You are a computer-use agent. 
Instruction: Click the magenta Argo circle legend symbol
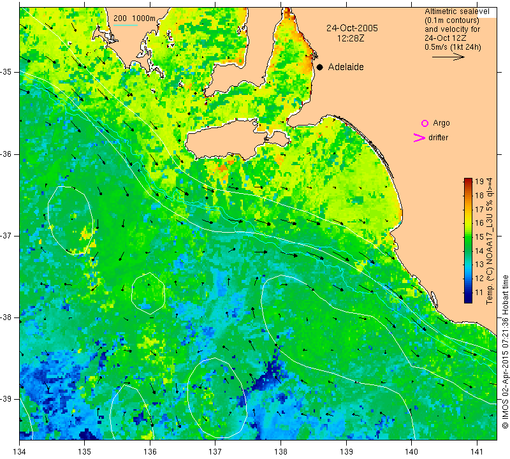pos(425,123)
